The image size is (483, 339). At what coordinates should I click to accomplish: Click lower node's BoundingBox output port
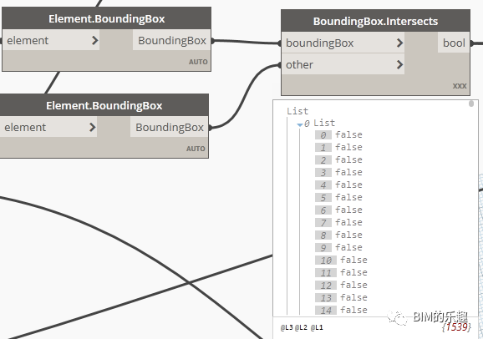pos(170,127)
